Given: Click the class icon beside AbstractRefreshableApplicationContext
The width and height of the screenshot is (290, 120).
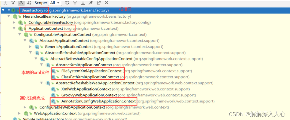Looking at the screenshot, I should coord(37,53).
